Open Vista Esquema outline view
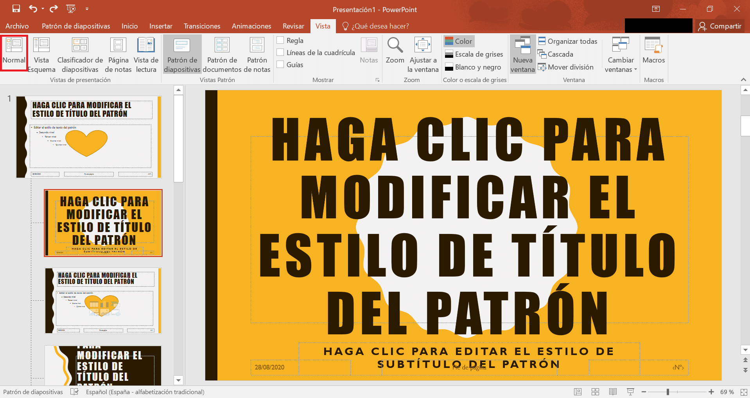750x398 pixels. (41, 55)
